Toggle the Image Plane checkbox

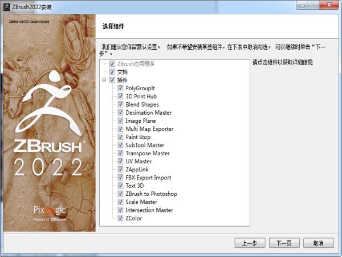pos(120,121)
